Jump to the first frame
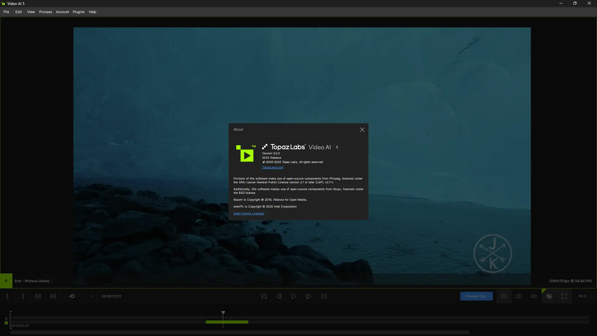This screenshot has width=597, height=336. 264,296
